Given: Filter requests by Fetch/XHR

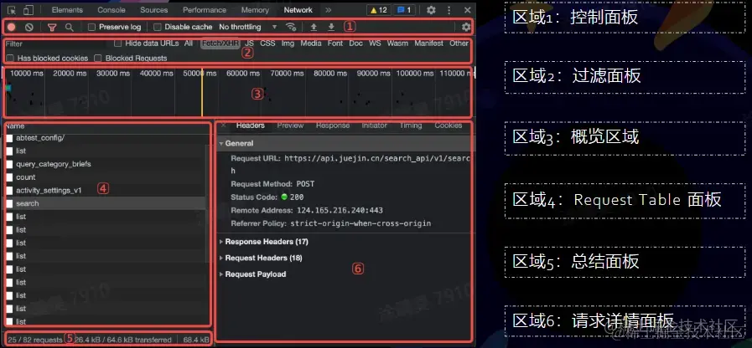Looking at the screenshot, I should (220, 43).
